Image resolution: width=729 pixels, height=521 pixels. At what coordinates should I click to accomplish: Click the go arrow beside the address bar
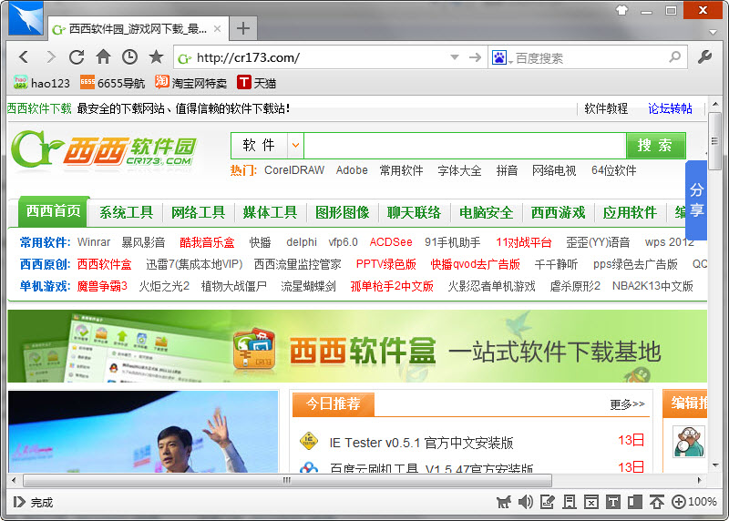coord(475,57)
